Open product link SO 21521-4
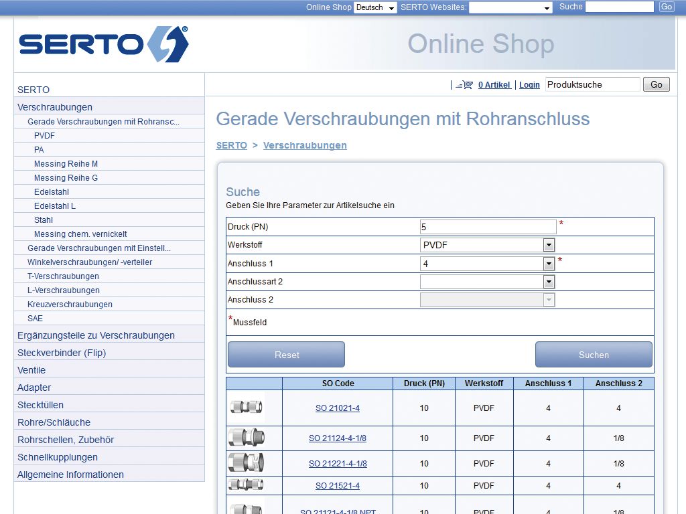This screenshot has height=514, width=686. coord(338,486)
